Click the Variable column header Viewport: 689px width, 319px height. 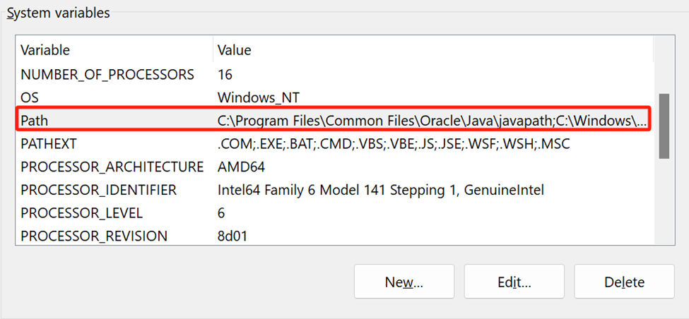[45, 50]
